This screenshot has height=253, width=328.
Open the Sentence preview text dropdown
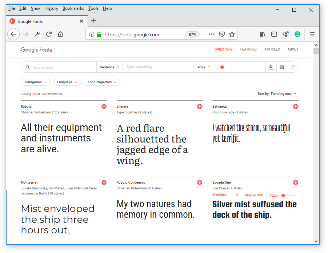point(109,67)
